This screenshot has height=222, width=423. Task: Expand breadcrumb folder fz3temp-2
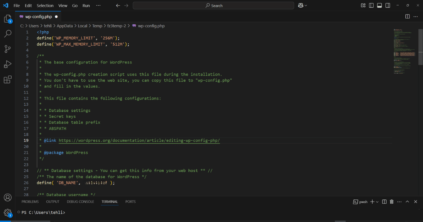(117, 26)
